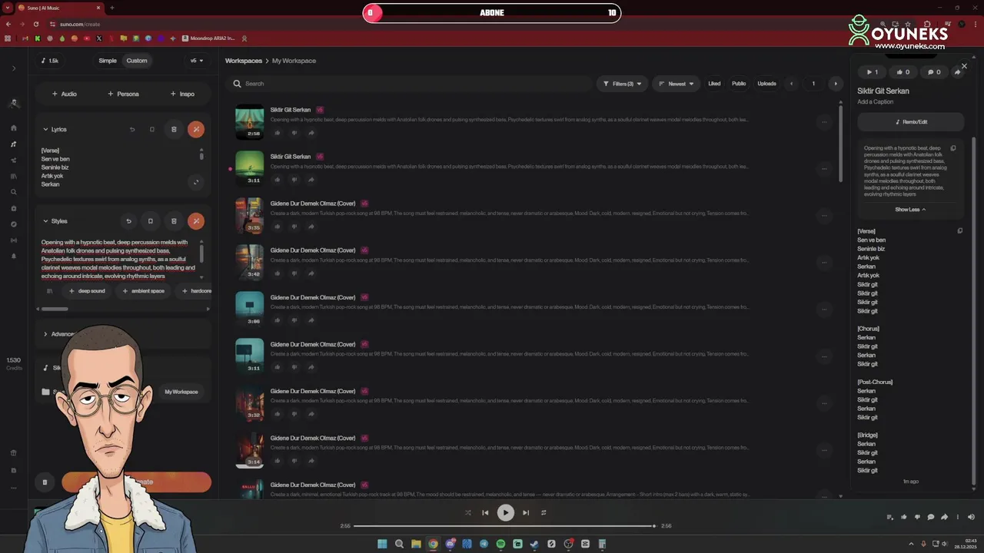Screen dimensions: 984x553
Task: Click the volume icon in the player bar
Action: click(x=971, y=517)
